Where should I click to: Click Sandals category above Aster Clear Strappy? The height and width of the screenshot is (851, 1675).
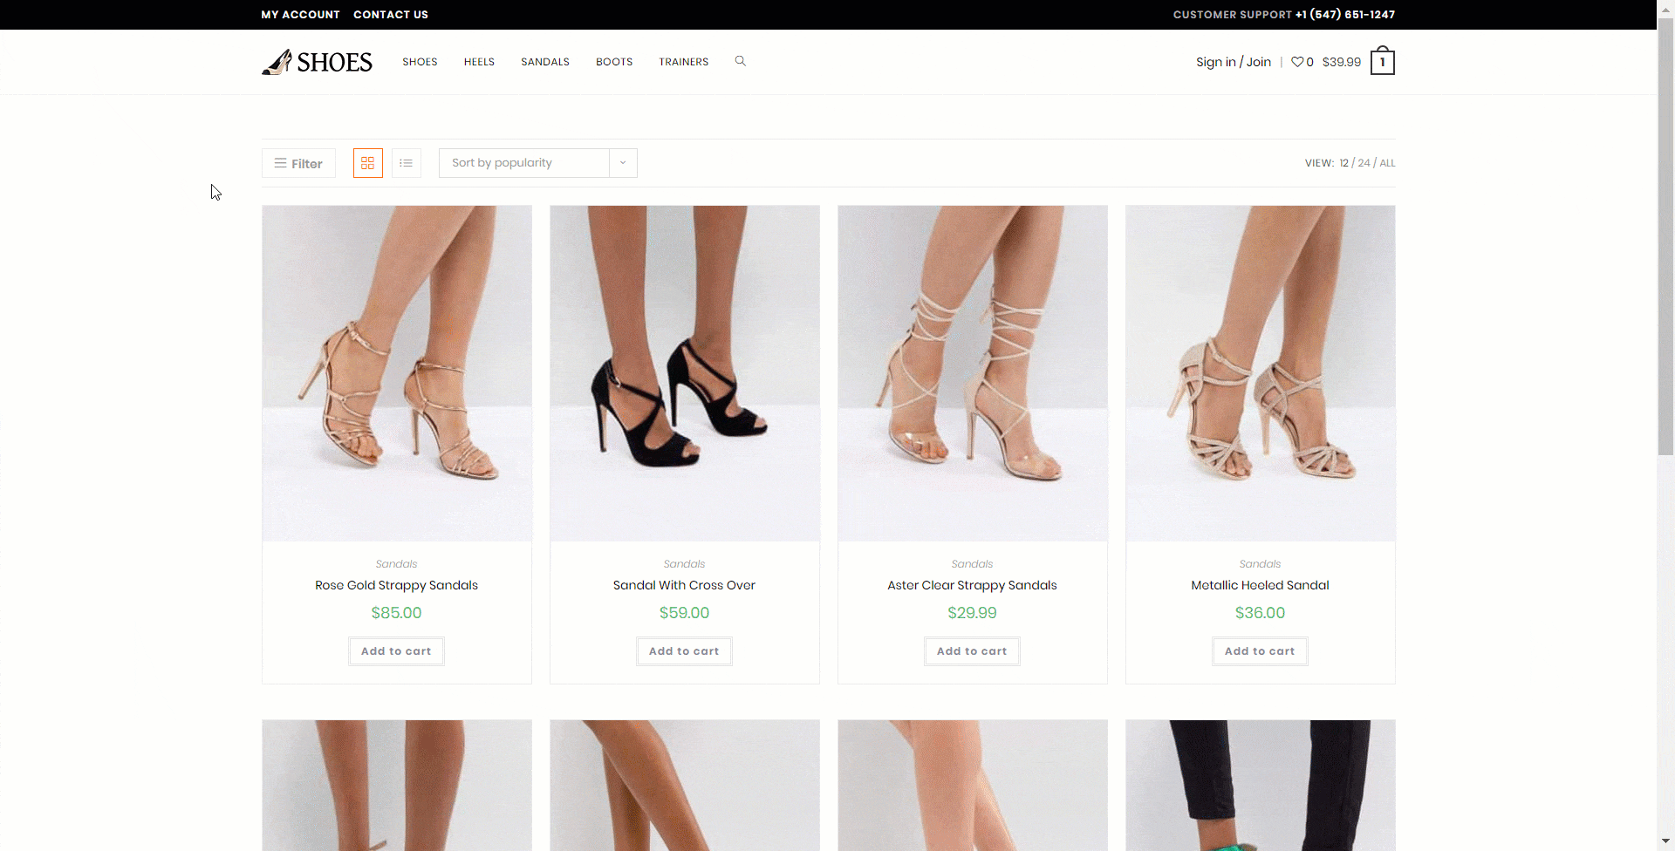pos(973,564)
